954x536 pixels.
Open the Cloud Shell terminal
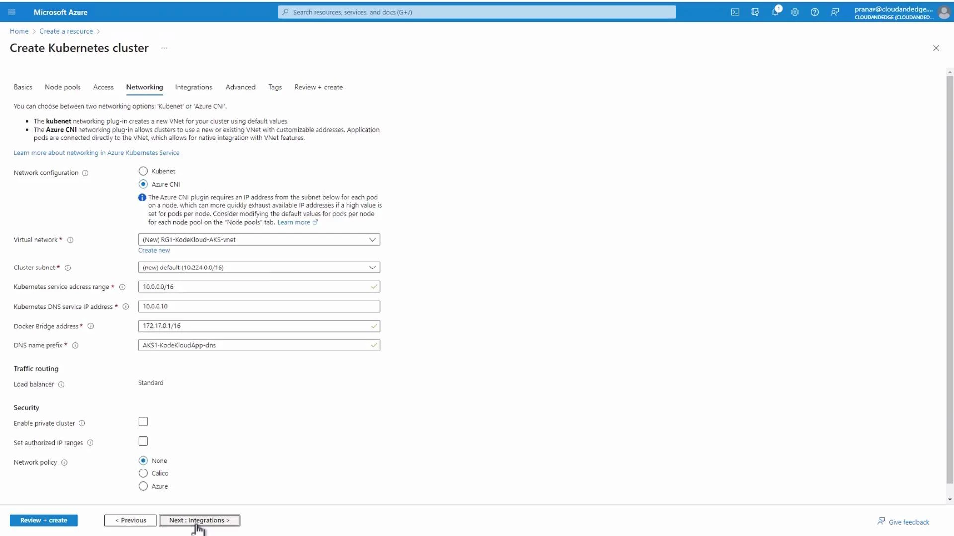click(x=735, y=12)
